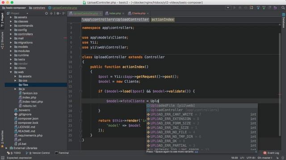Expand the models folder
286x160 pixels.
(11, 47)
